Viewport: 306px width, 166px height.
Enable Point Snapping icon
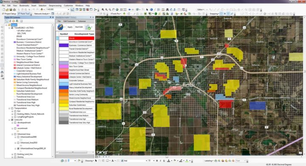coord(221,14)
